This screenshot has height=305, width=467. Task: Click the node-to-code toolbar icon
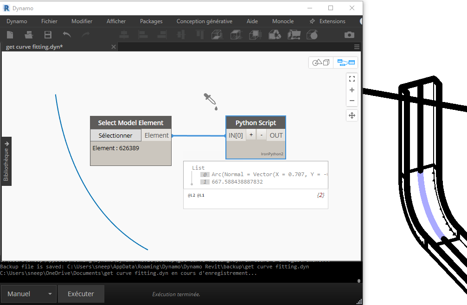[x=294, y=35]
